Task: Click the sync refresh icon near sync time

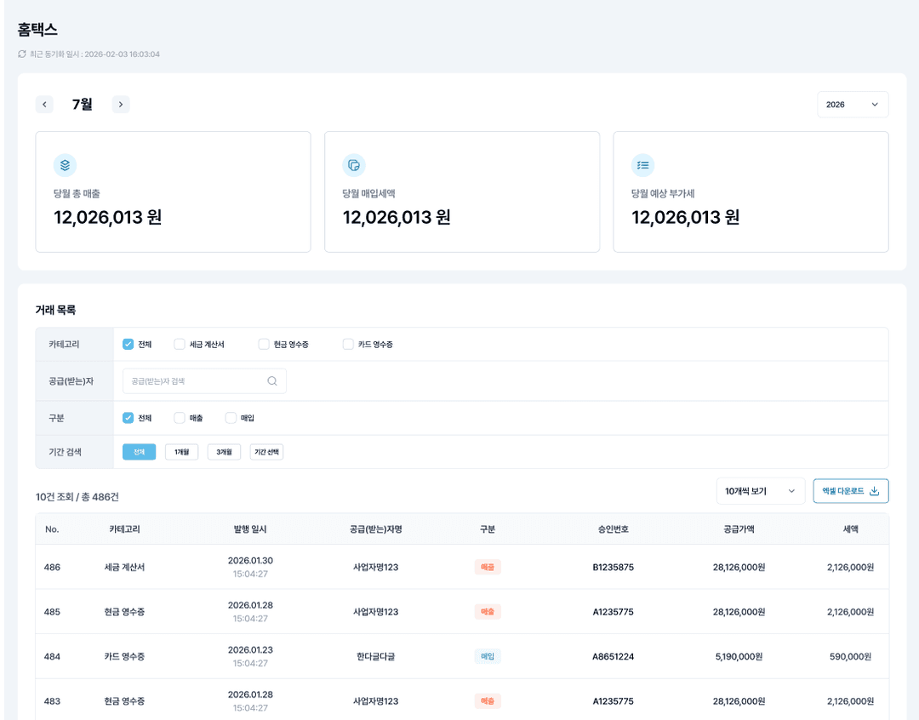Action: click(x=22, y=54)
